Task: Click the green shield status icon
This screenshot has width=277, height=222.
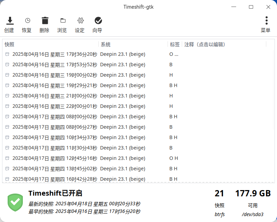Action: pyautogui.click(x=15, y=202)
